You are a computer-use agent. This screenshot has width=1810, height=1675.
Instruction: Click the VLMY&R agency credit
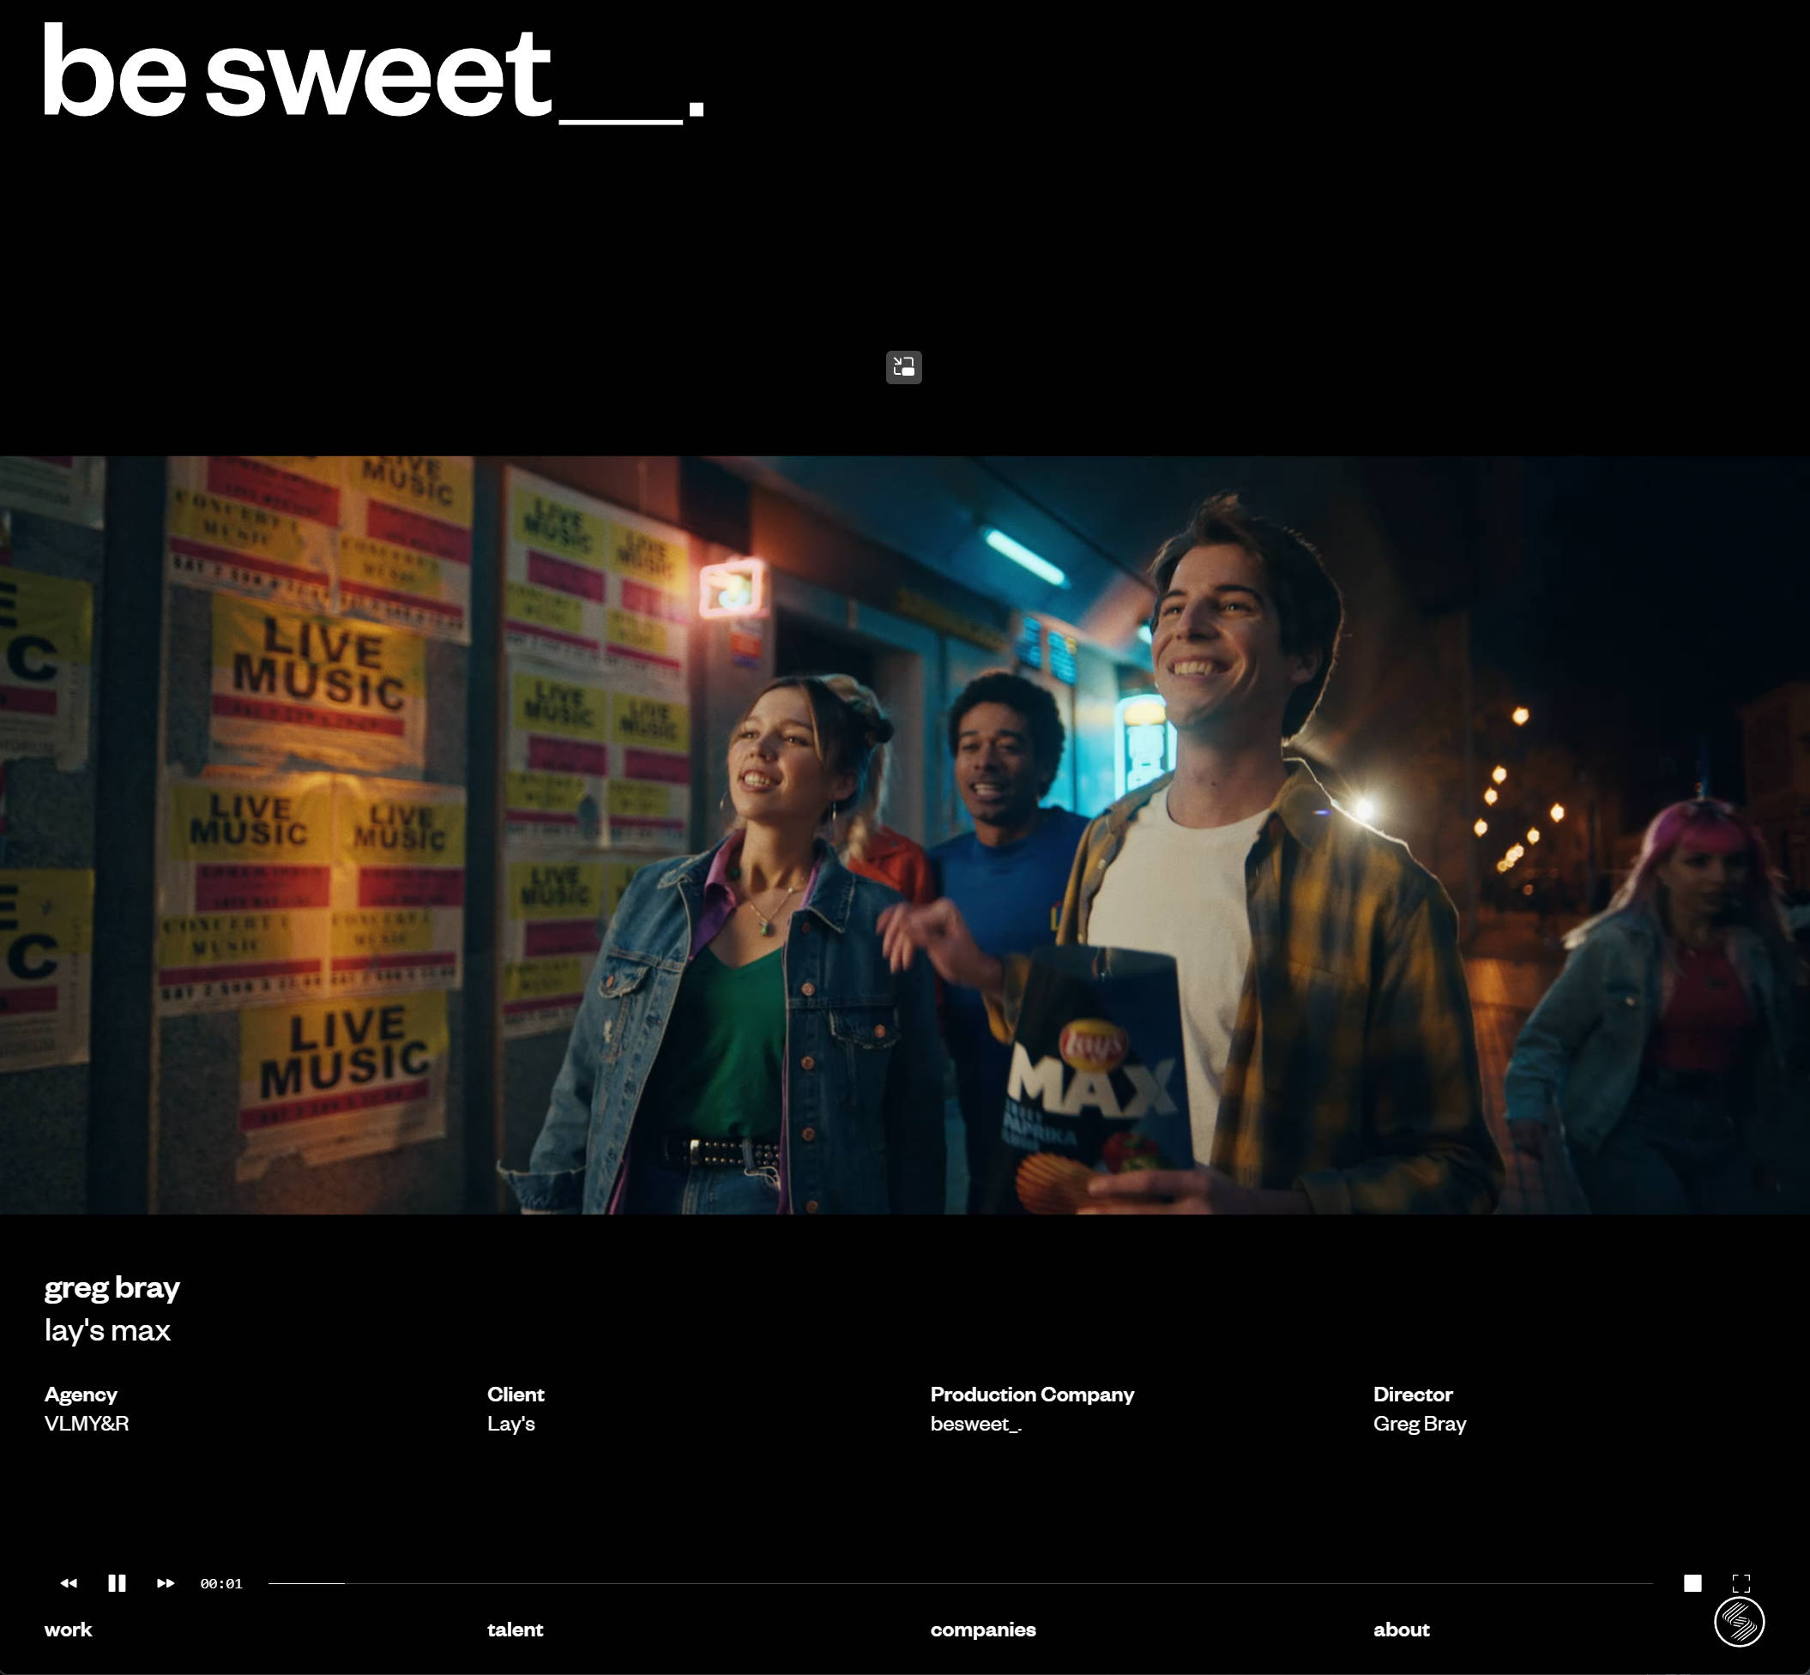point(86,1424)
